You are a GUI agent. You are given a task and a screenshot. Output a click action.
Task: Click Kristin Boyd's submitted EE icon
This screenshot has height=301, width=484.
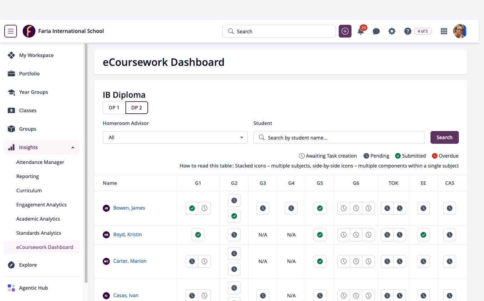423,235
